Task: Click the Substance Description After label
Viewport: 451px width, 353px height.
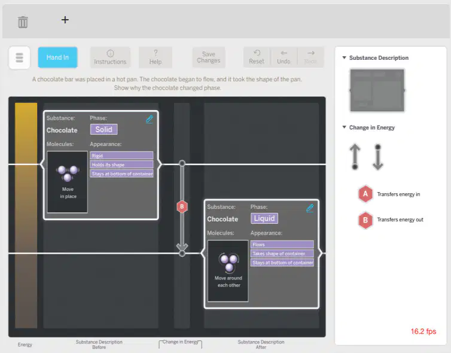Action: pyautogui.click(x=261, y=345)
